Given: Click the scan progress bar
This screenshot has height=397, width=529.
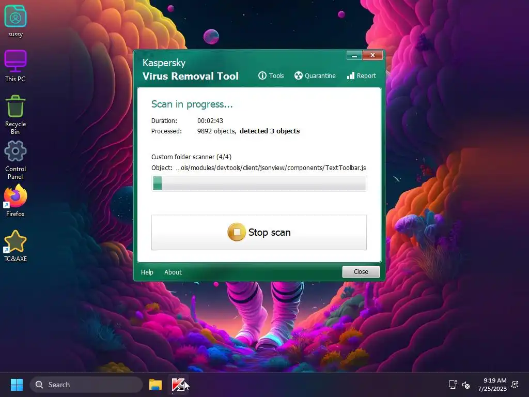Looking at the screenshot, I should click(x=259, y=184).
